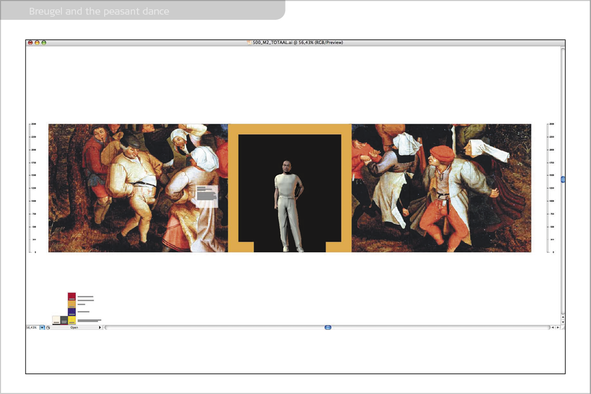591x394 pixels.
Task: Click the window resize grip corner
Action: coord(563,328)
